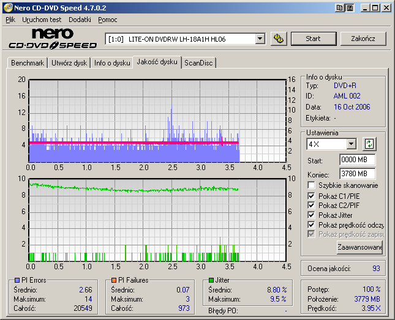Click the Start position 0000 MB field
This screenshot has height=320, width=395.
click(x=357, y=160)
